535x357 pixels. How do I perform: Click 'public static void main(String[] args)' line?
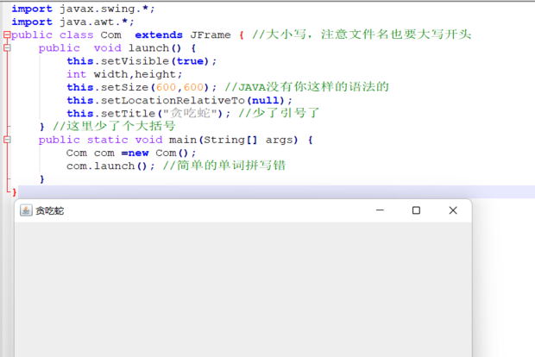[x=175, y=141]
